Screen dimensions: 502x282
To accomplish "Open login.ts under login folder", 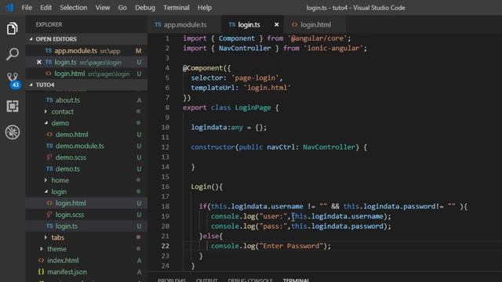I will coord(86,226).
